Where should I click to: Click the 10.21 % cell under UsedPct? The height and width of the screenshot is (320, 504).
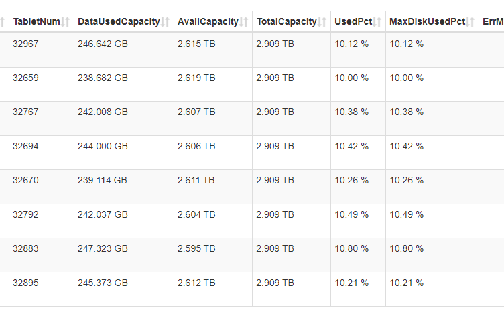tap(351, 283)
